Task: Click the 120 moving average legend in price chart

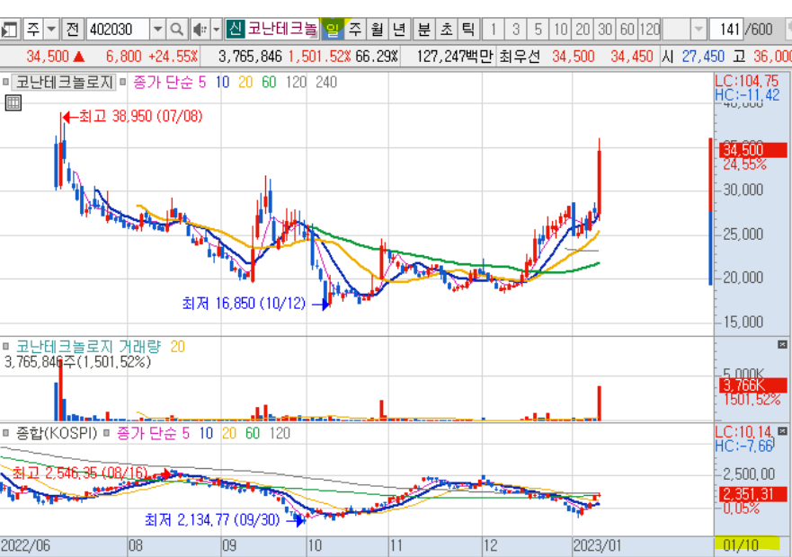Action: (x=296, y=83)
